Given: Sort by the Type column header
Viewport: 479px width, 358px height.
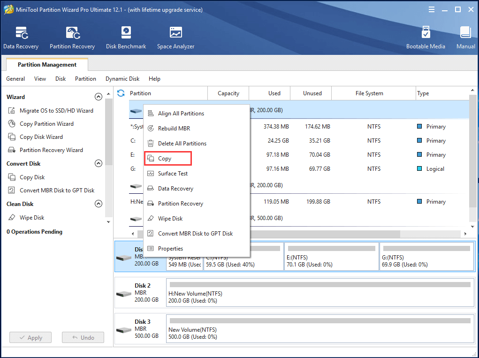Looking at the screenshot, I should click(x=442, y=93).
